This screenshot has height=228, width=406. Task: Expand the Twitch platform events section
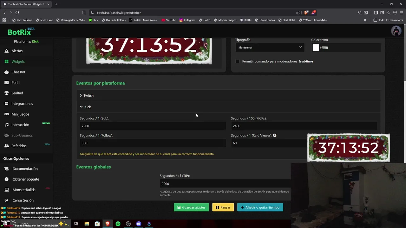point(228,95)
